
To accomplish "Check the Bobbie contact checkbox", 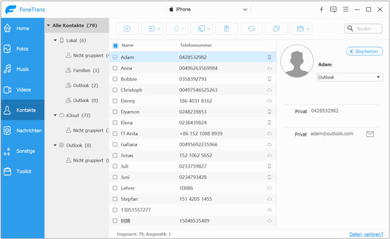I will point(115,79).
